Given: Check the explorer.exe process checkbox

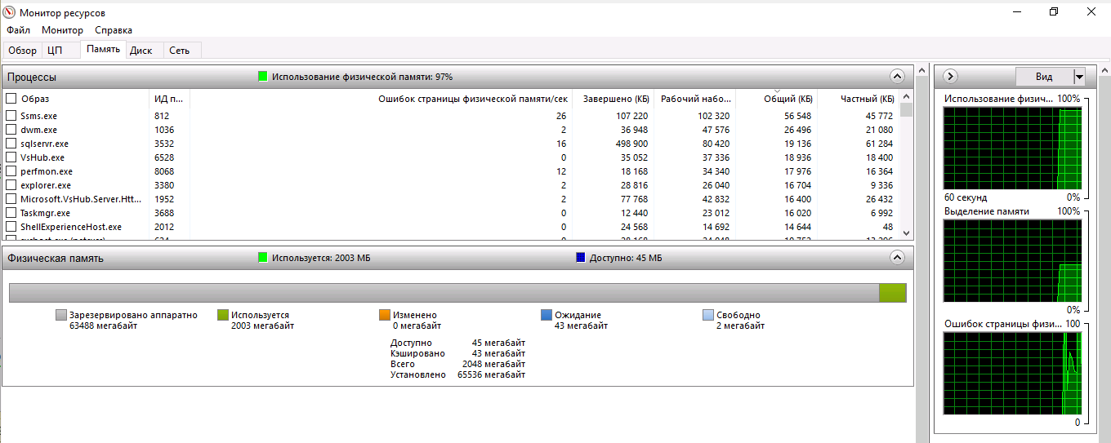Looking at the screenshot, I should pyautogui.click(x=11, y=185).
